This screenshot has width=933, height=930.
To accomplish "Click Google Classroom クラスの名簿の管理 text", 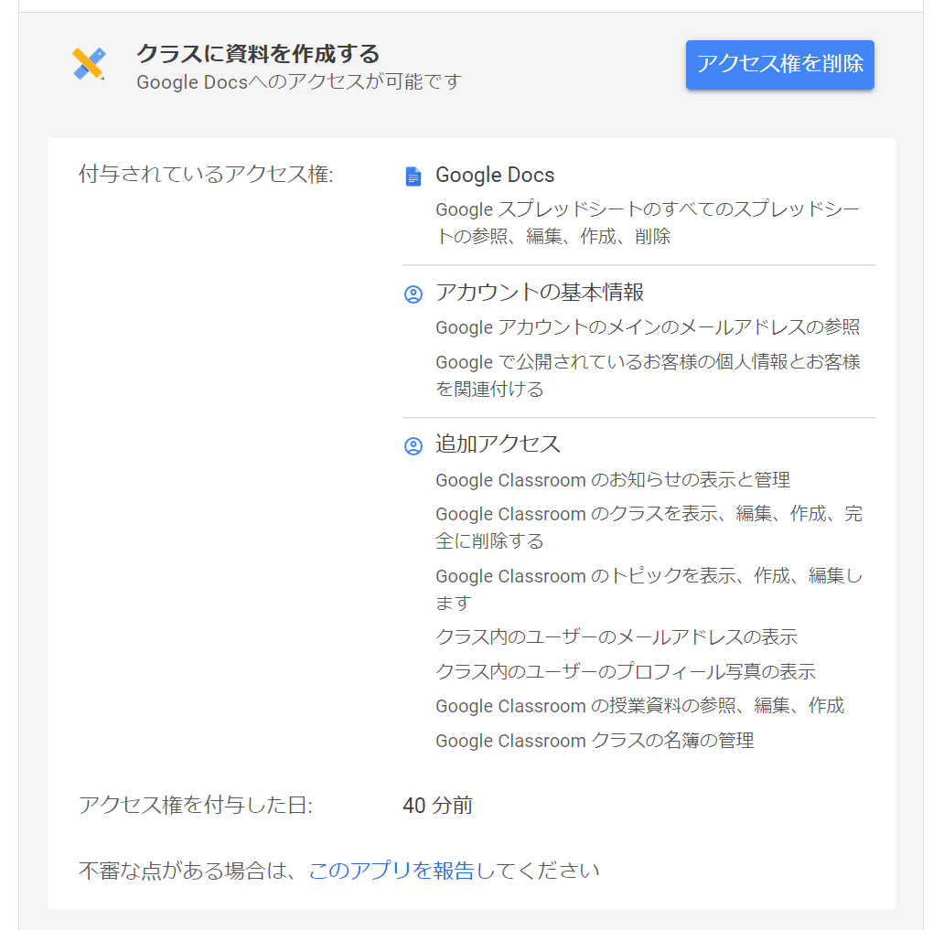I will click(595, 741).
